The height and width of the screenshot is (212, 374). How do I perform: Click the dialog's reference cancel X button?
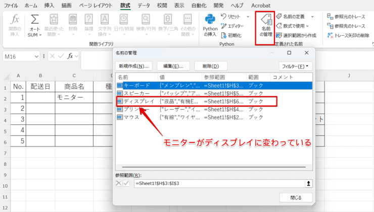119,183
